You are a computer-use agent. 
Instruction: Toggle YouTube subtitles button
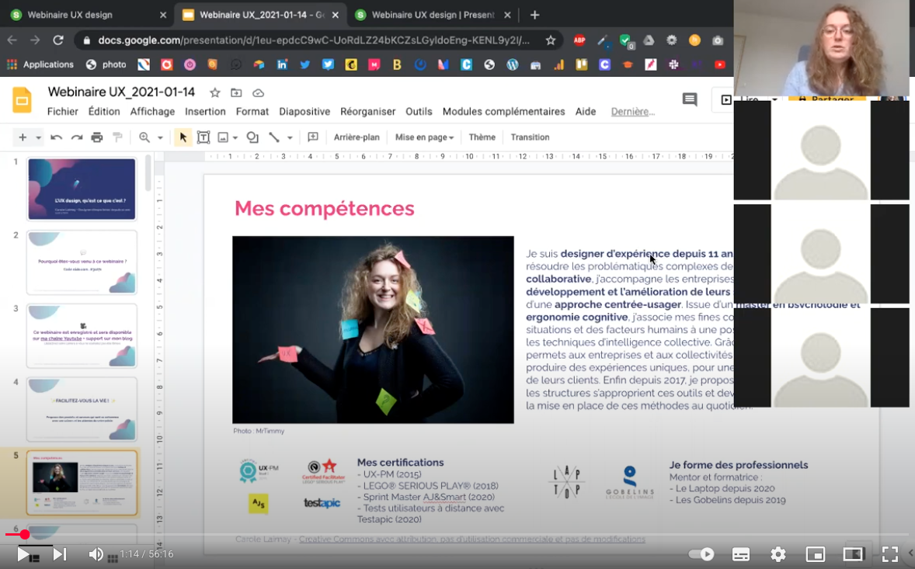[x=741, y=554]
